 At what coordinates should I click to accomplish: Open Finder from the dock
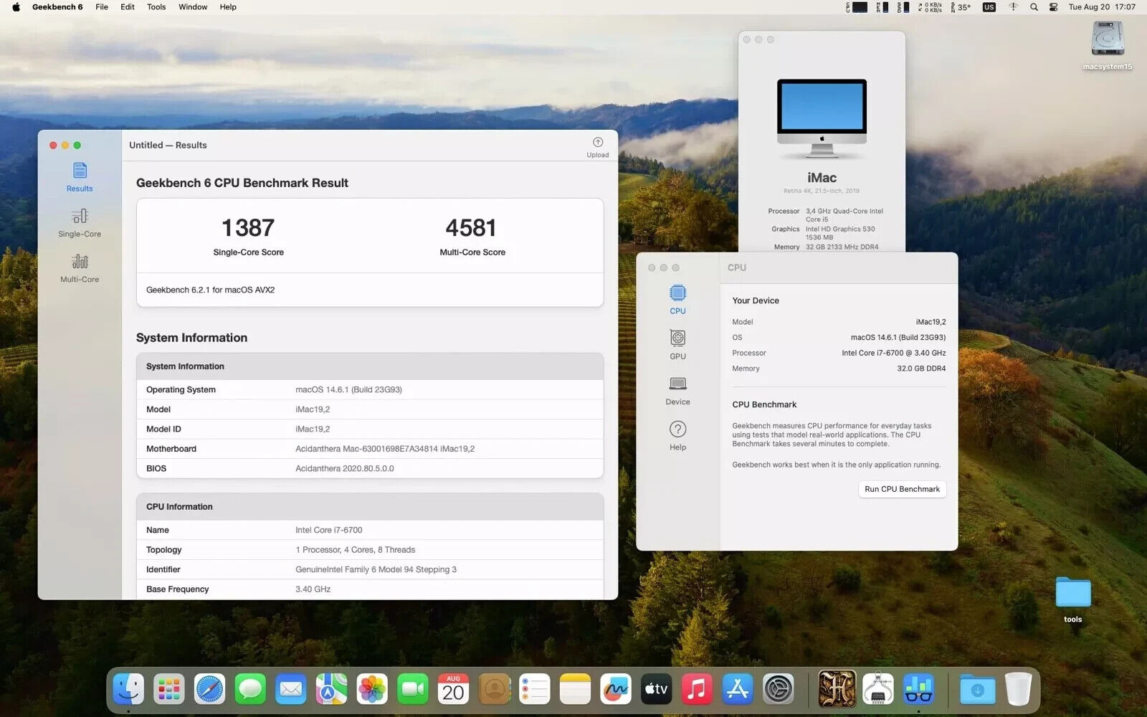[128, 690]
